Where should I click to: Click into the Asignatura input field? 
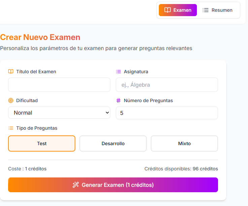167,85
